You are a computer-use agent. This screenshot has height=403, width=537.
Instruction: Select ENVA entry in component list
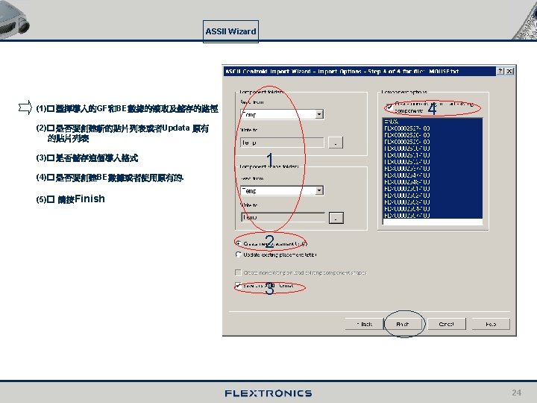[432, 122]
